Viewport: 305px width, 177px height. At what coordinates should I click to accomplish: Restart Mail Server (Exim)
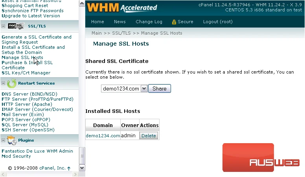(x=23, y=114)
